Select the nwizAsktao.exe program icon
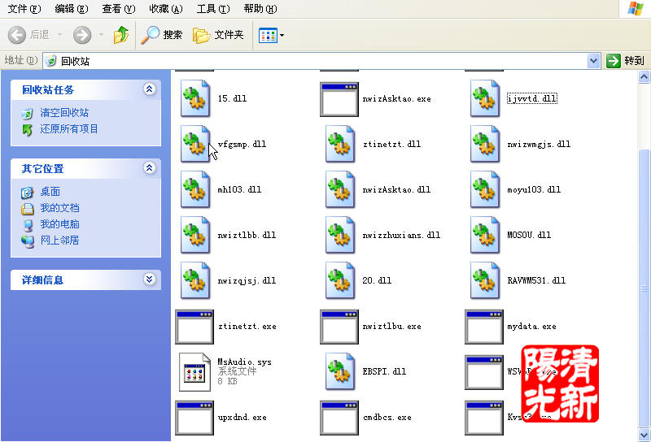The height and width of the screenshot is (442, 651). [x=339, y=99]
